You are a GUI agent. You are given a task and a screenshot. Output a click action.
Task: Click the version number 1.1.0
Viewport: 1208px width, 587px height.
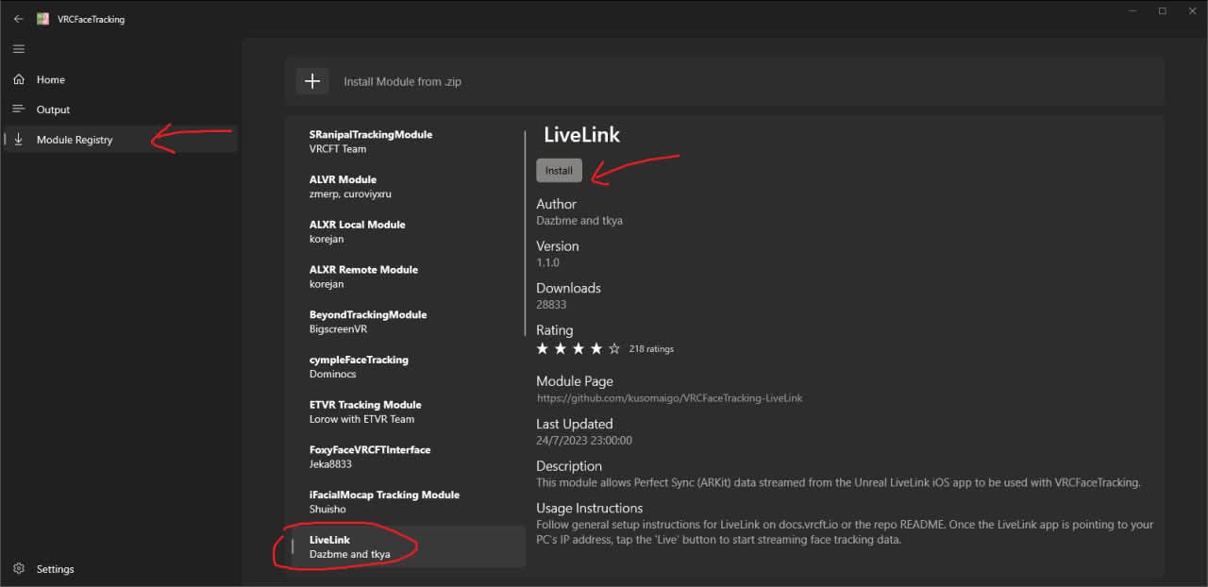[x=547, y=262]
